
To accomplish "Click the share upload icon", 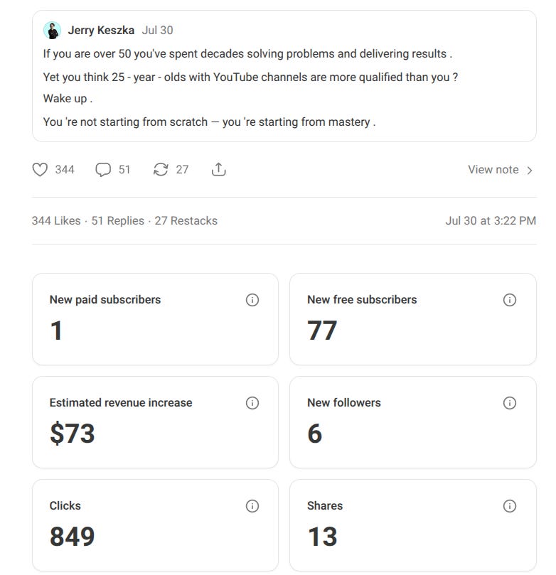I will click(219, 170).
